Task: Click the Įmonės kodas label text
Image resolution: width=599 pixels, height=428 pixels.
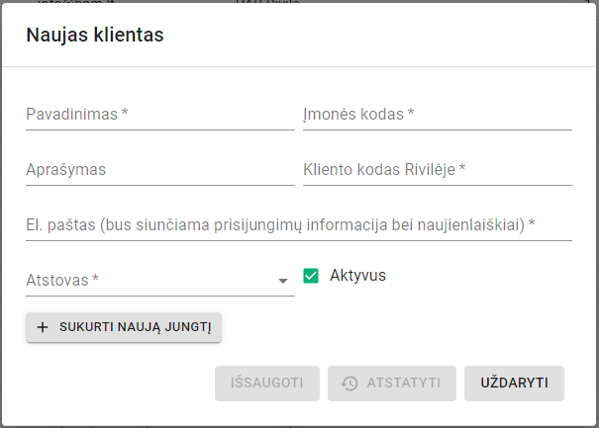Action: pos(357,114)
